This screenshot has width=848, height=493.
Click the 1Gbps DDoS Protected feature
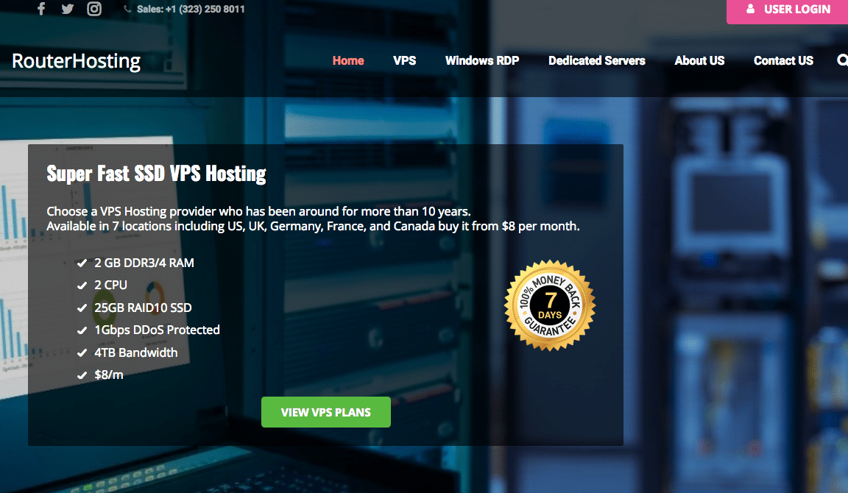point(157,330)
